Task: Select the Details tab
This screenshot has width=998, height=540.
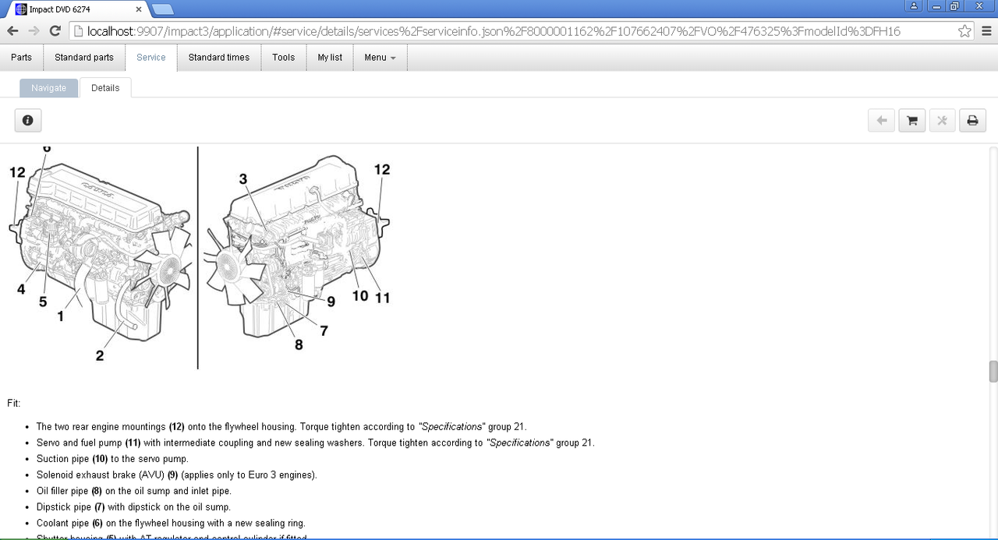Action: point(105,88)
